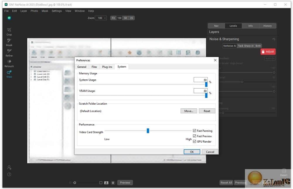Open the Help menu

91,11
